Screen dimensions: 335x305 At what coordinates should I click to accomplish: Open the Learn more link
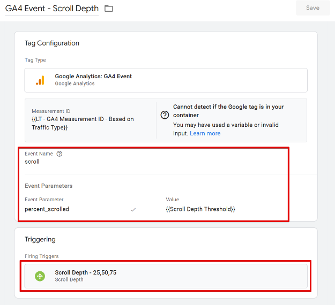click(205, 133)
